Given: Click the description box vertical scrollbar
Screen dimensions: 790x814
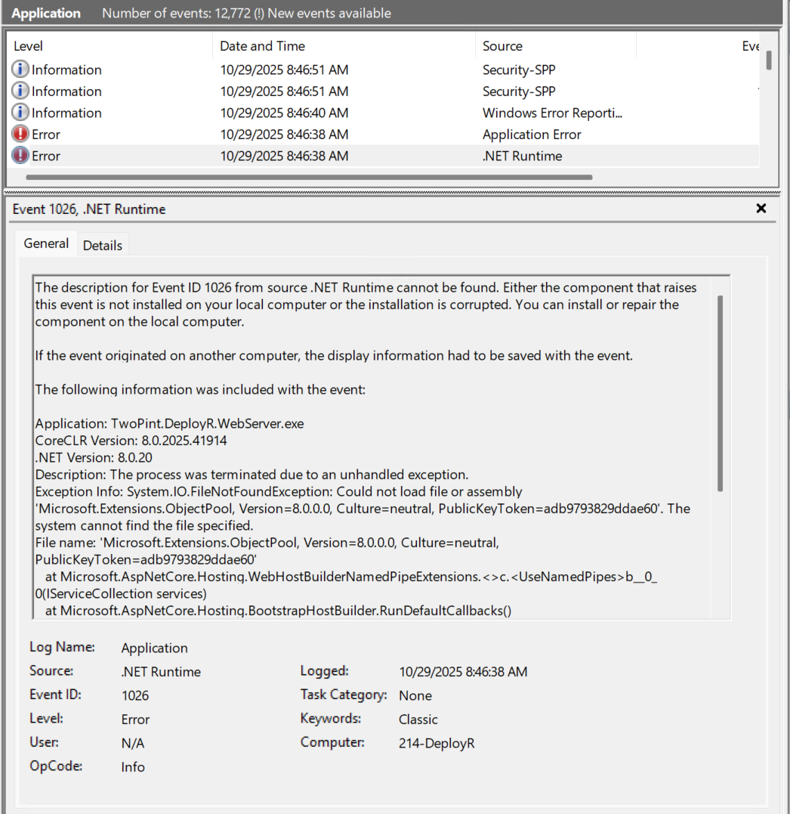Looking at the screenshot, I should pyautogui.click(x=720, y=393).
